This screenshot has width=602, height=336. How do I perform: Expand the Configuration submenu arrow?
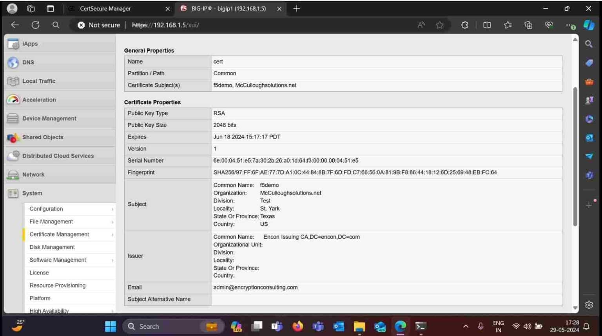(x=112, y=209)
